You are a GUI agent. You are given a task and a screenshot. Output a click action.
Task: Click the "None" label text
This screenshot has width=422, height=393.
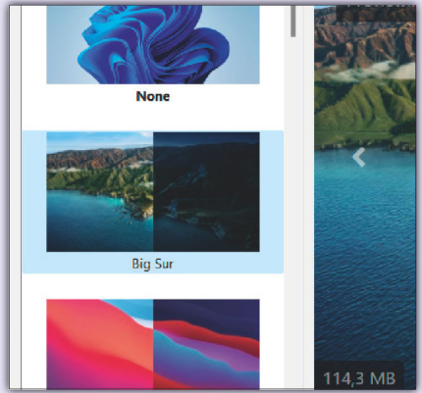coord(153,96)
